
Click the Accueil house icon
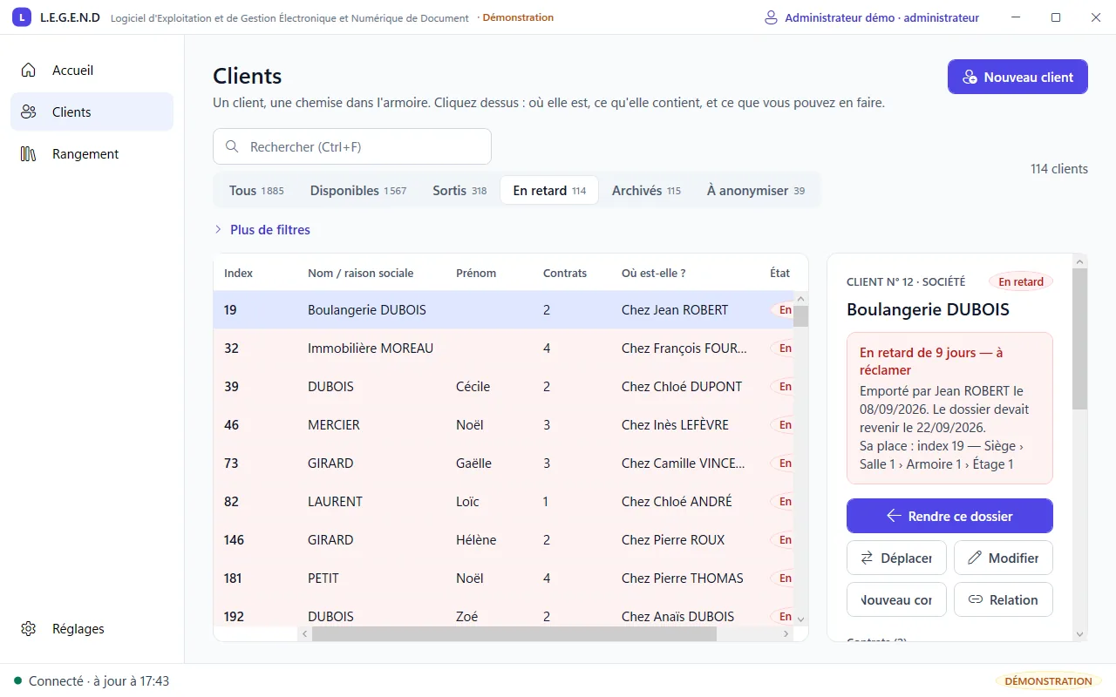(x=29, y=70)
